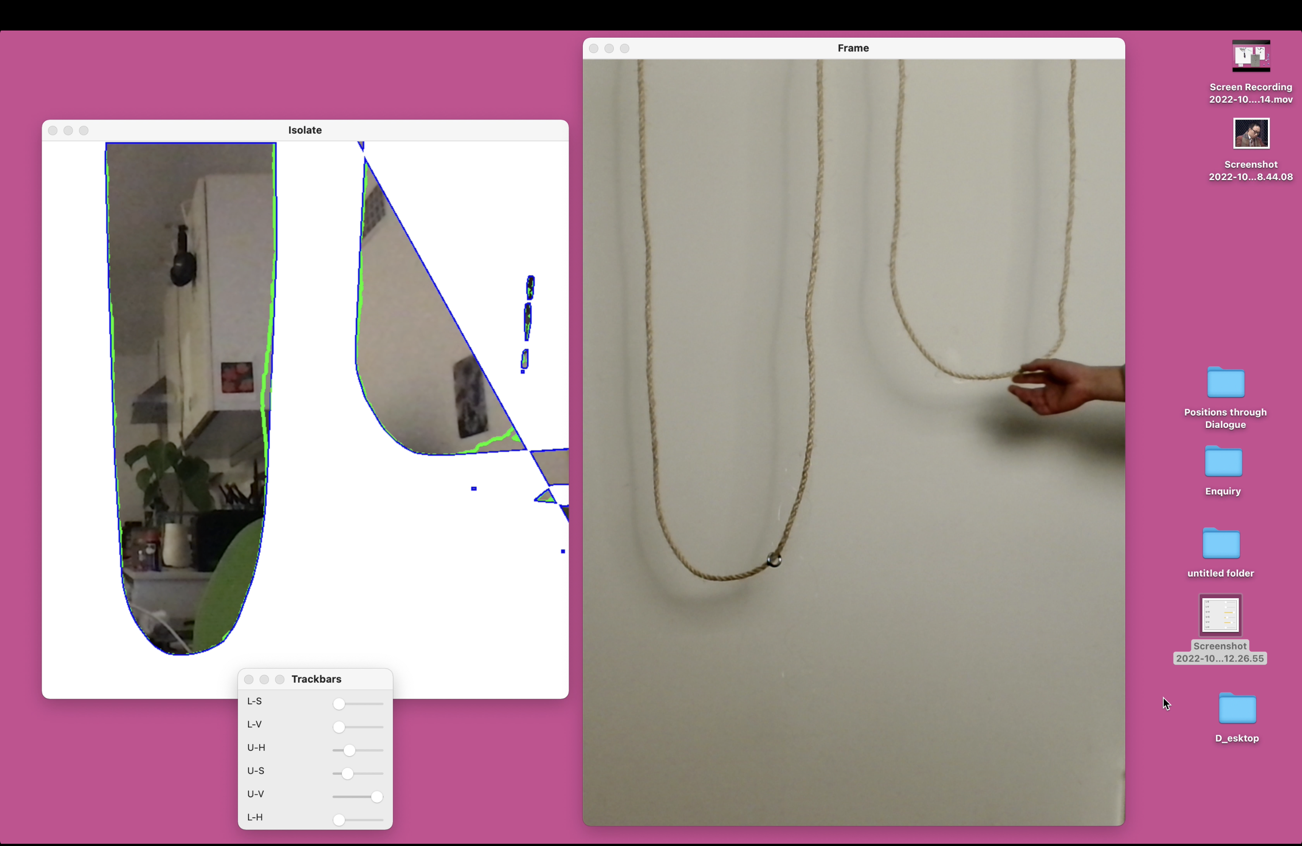Minimize the Isolate window

[68, 131]
